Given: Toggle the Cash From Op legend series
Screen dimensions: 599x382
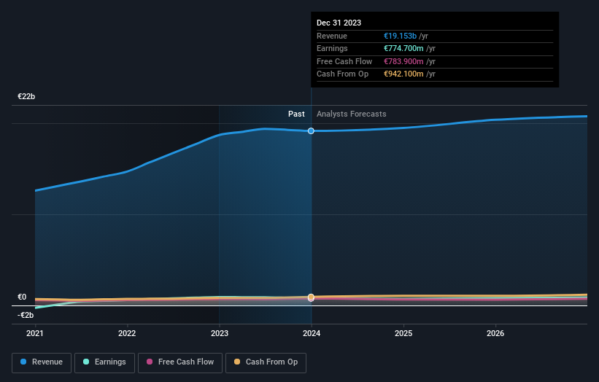Looking at the screenshot, I should pyautogui.click(x=266, y=362).
